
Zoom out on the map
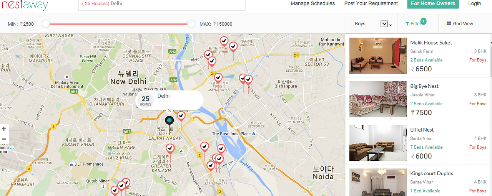pyautogui.click(x=4, y=139)
